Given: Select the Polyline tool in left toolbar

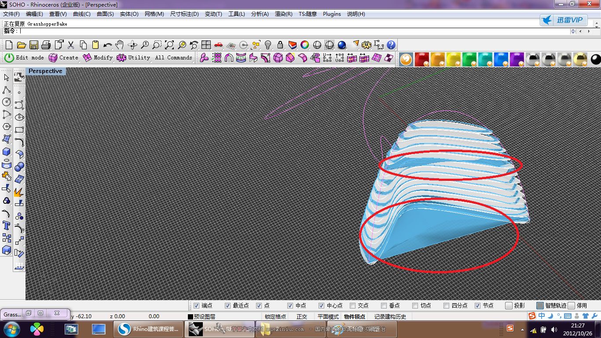Looking at the screenshot, I should pyautogui.click(x=7, y=90).
